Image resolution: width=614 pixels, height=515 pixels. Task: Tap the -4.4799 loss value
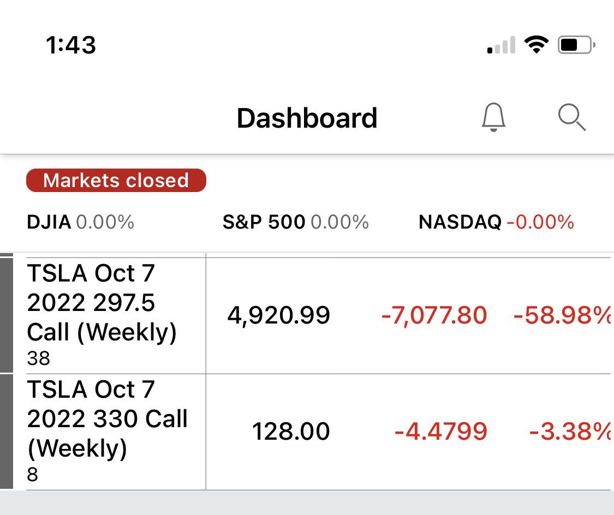pyautogui.click(x=440, y=432)
